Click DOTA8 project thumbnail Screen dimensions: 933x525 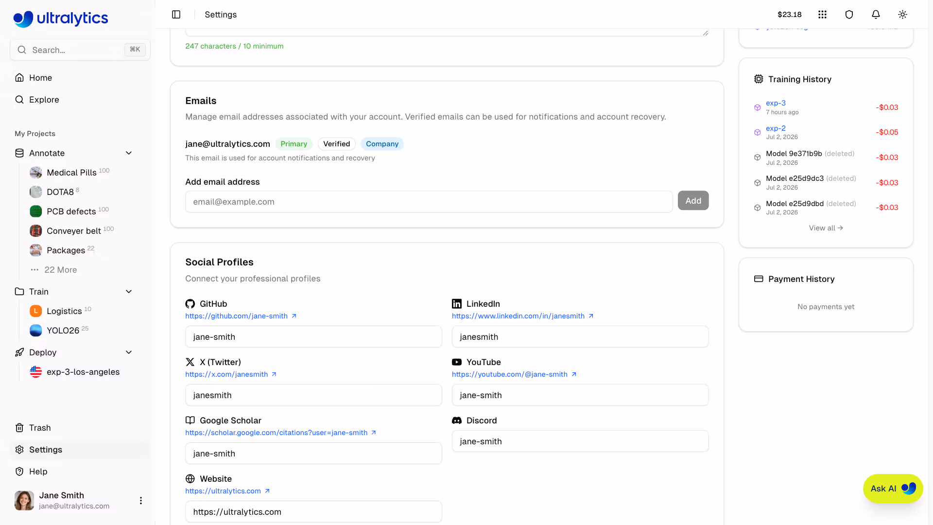click(x=36, y=192)
